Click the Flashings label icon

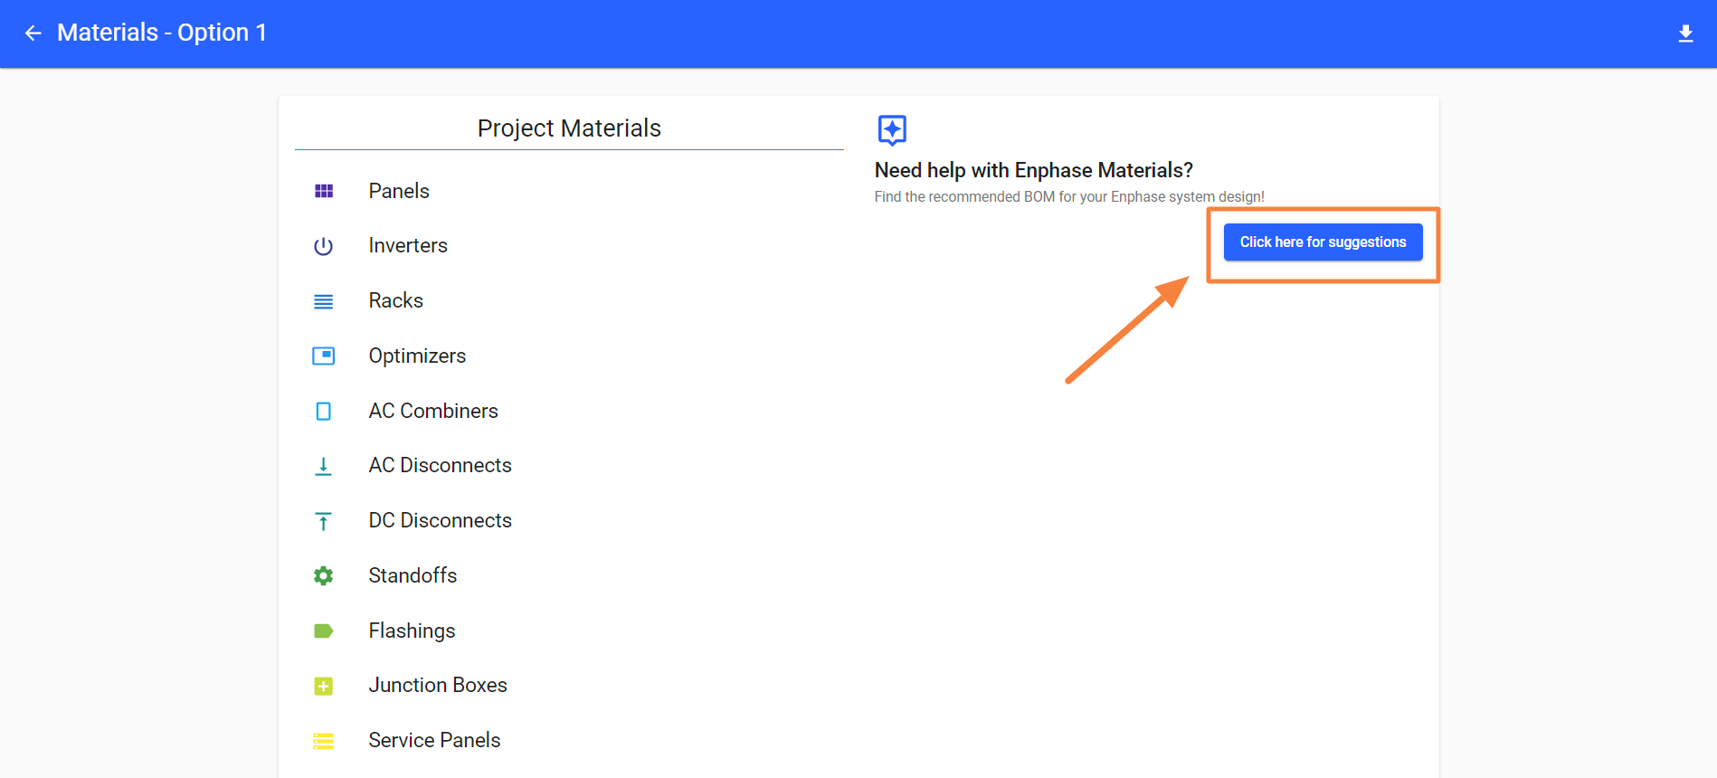(324, 631)
